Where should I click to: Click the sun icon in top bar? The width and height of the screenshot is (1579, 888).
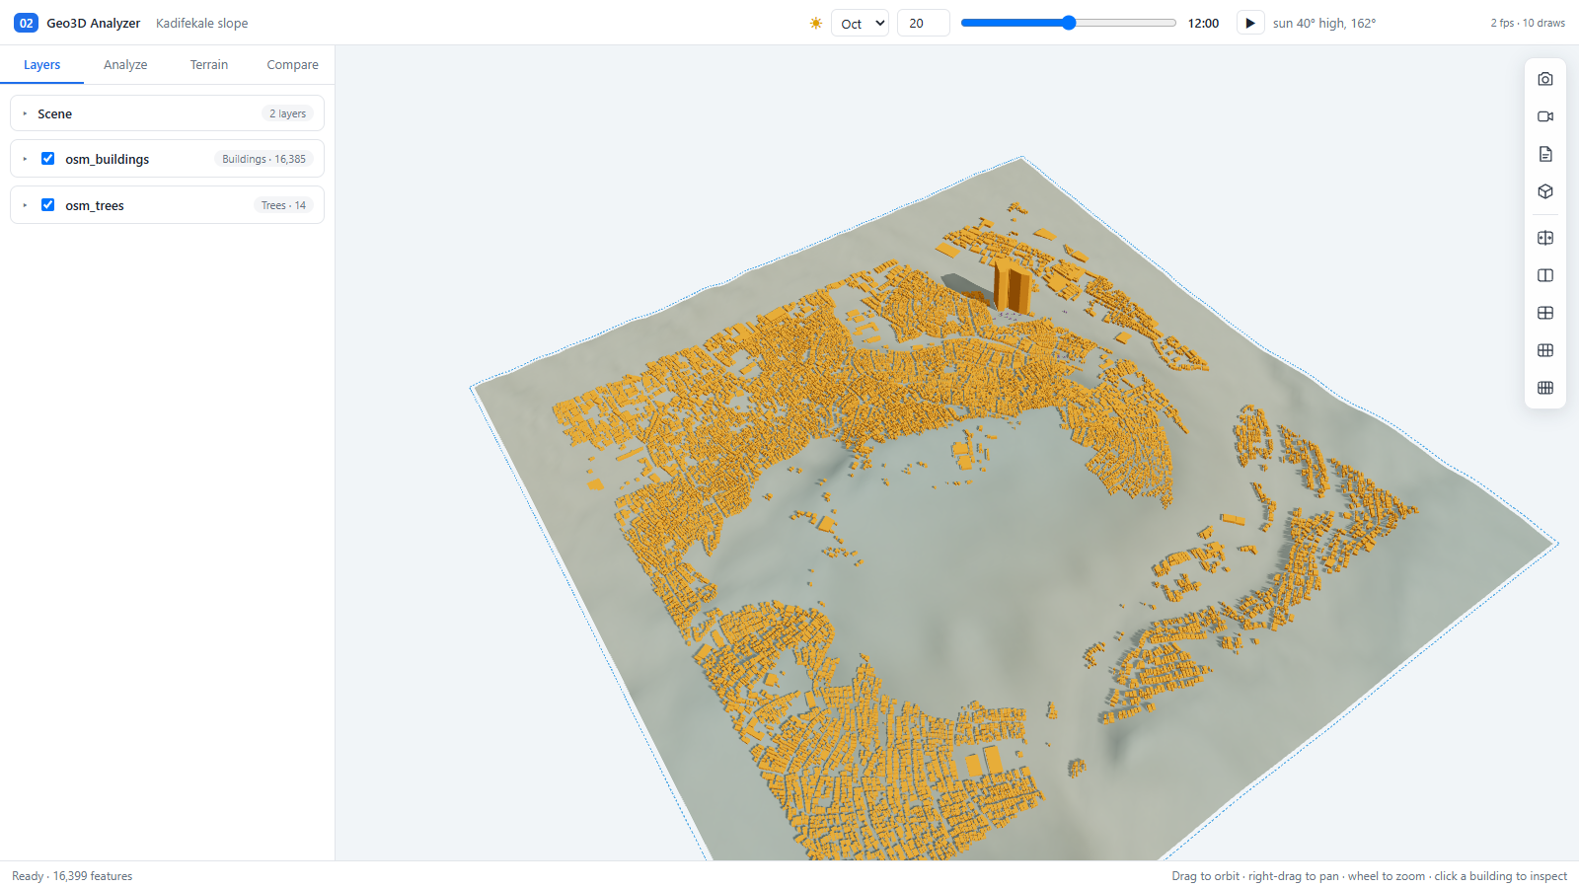(816, 23)
